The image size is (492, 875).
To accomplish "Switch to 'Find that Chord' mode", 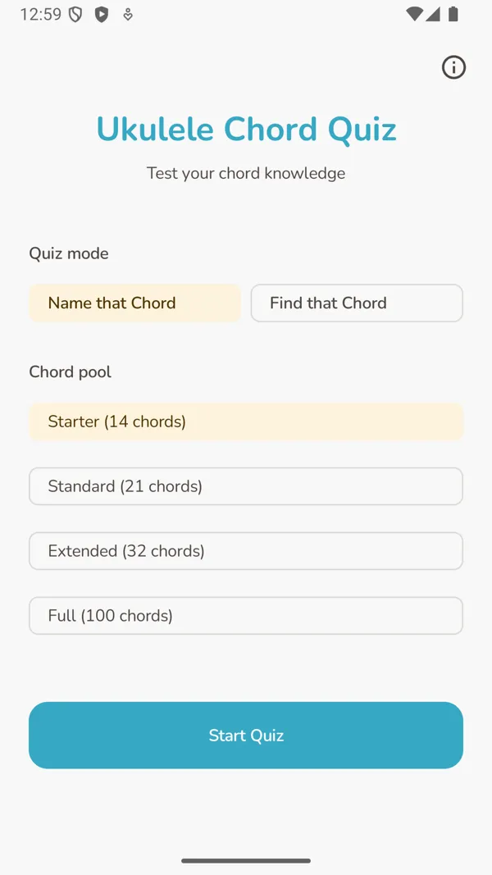I will pyautogui.click(x=356, y=303).
